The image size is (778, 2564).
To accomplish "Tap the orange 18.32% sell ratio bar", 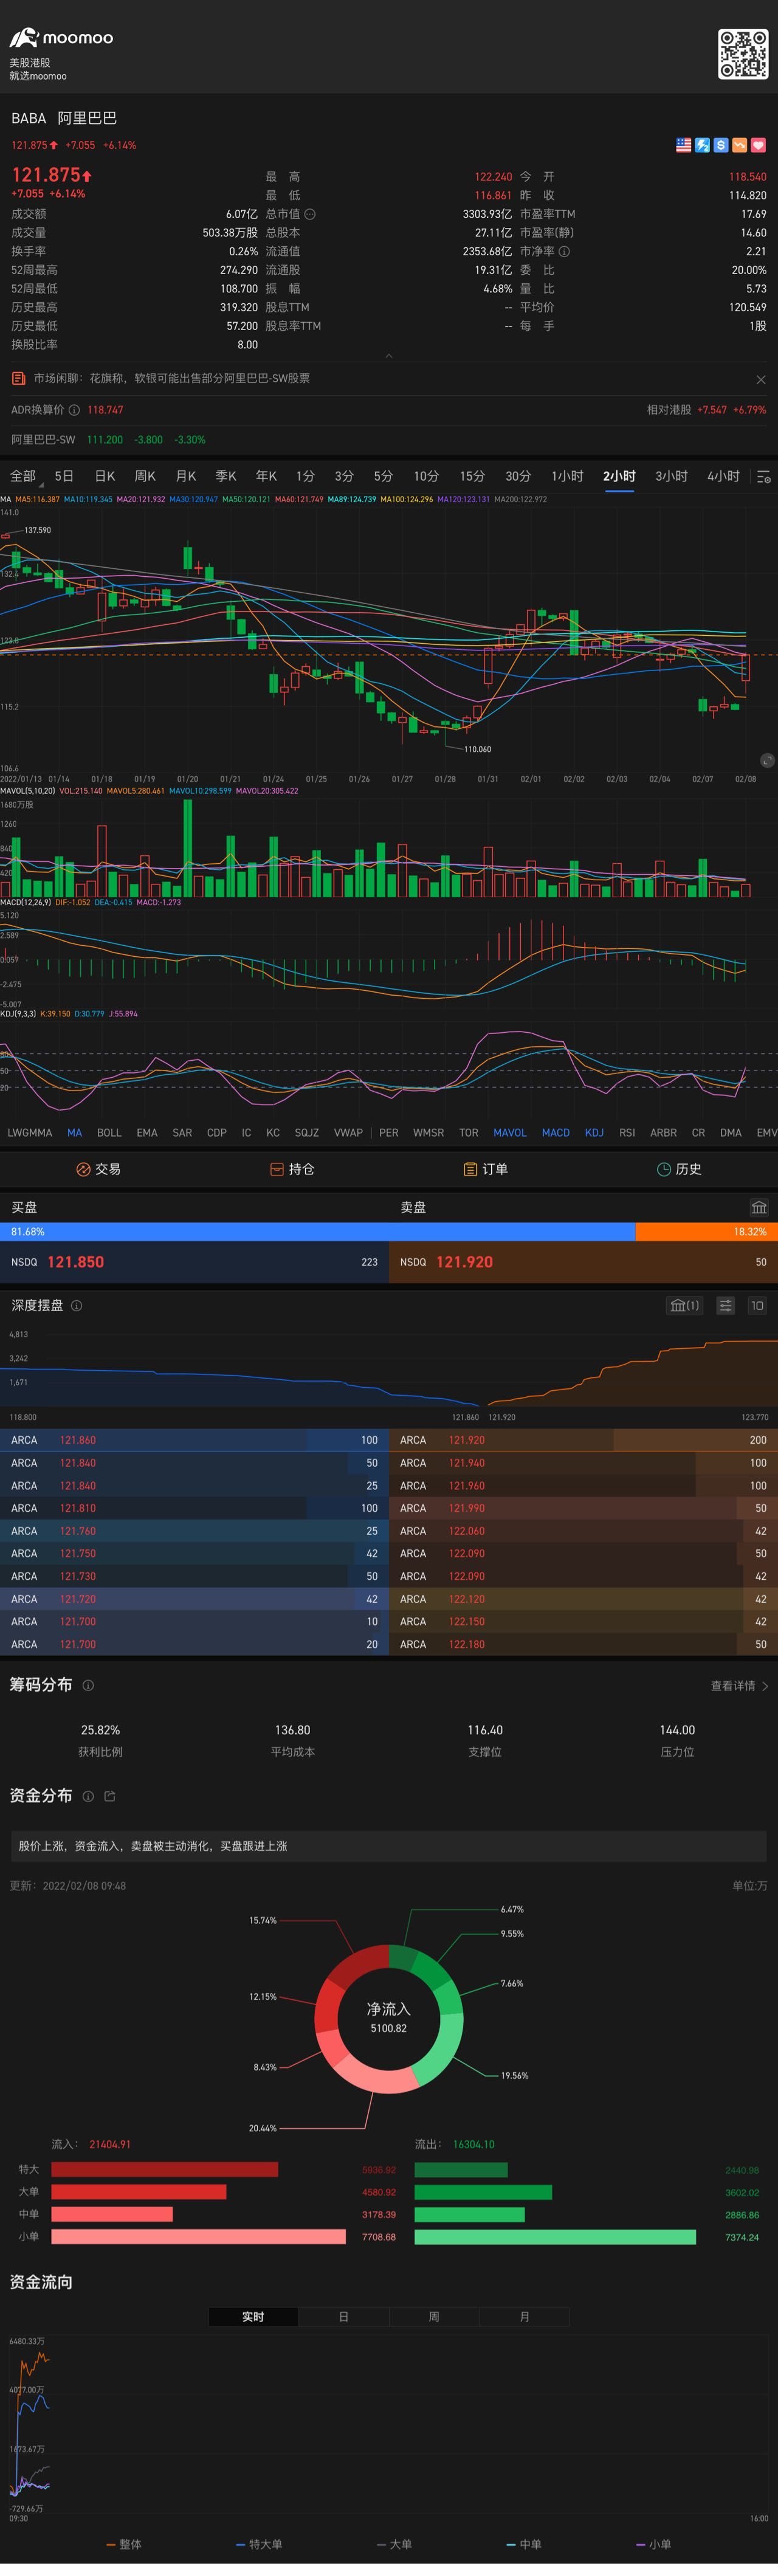I will (706, 1232).
